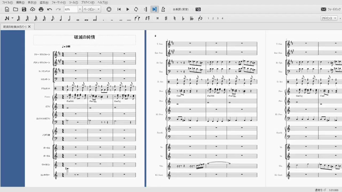Add triple augmentation dot
342x192 pixels.
pyautogui.click(x=121, y=20)
